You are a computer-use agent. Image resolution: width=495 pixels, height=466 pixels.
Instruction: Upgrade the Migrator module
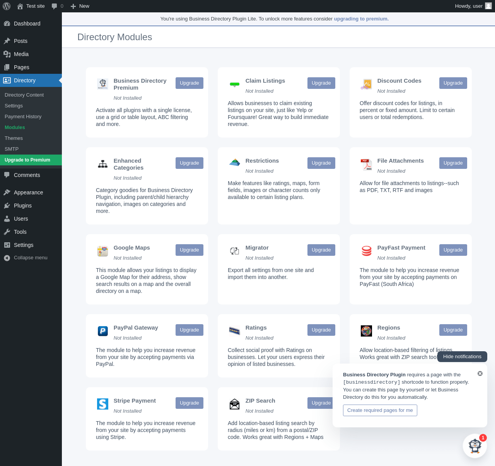pos(321,250)
